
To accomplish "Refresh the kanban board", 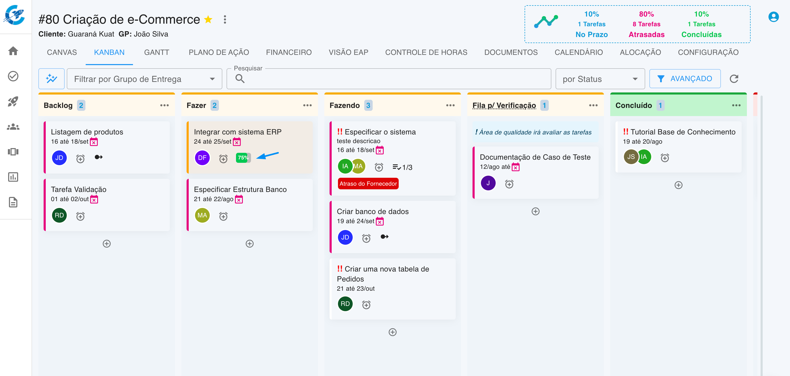I will [x=734, y=79].
